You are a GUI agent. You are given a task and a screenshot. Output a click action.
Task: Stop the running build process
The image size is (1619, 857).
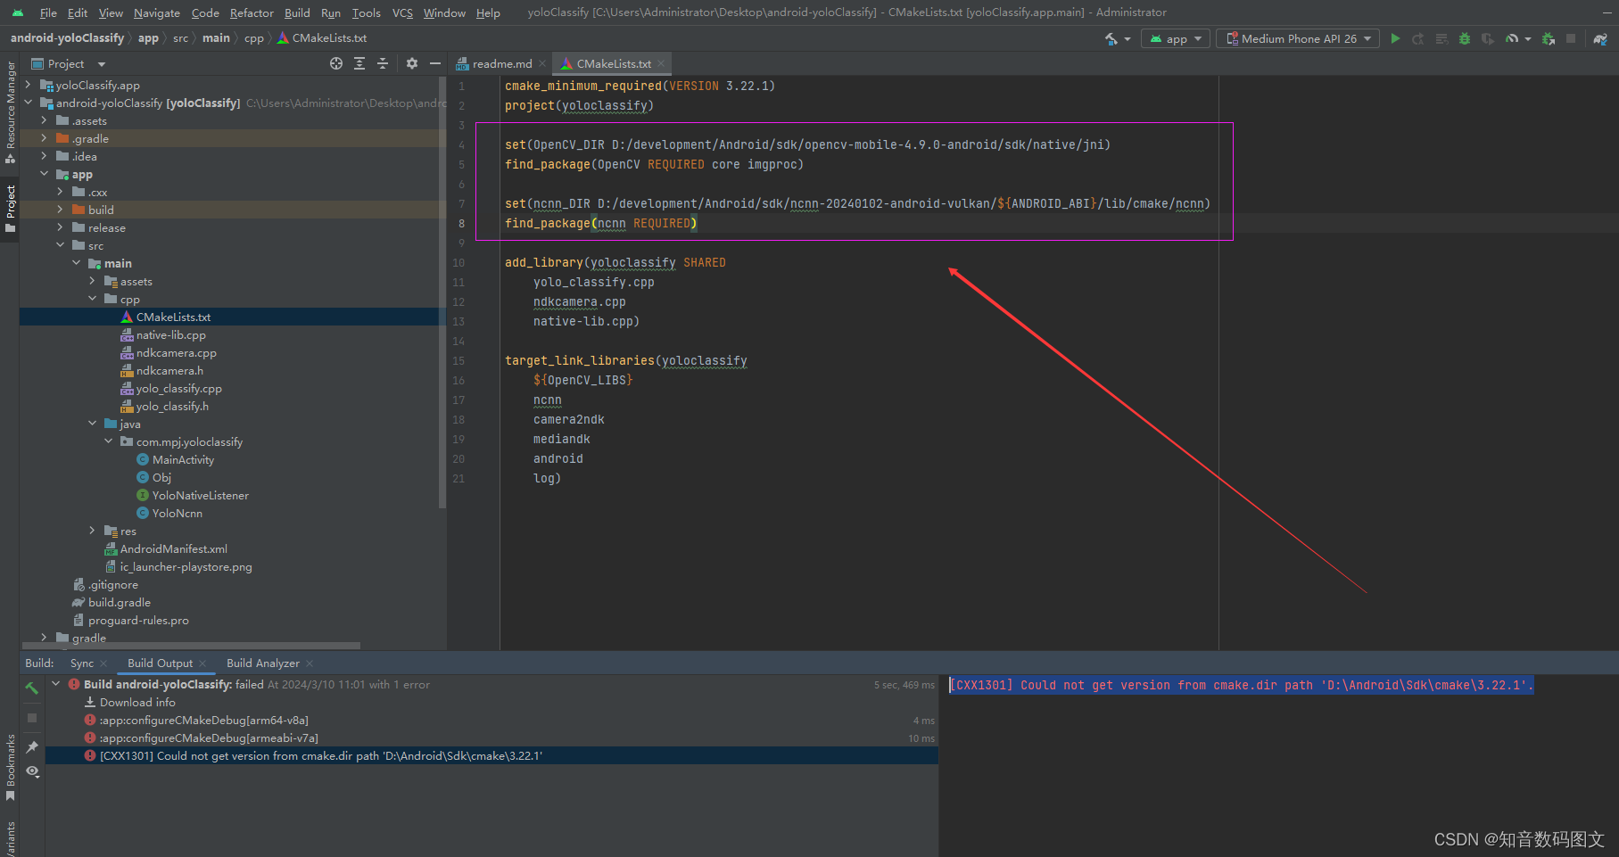(x=32, y=718)
